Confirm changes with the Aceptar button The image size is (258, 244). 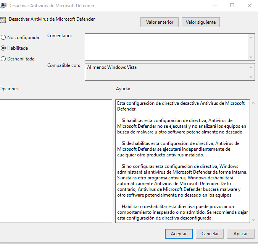[x=179, y=233]
